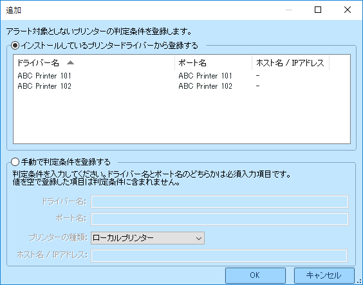Click the ドライバー名 input field

pos(219,201)
